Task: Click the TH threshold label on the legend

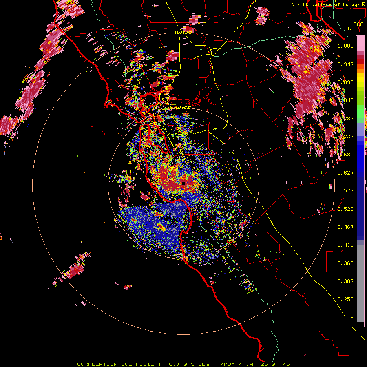Action: point(350,318)
